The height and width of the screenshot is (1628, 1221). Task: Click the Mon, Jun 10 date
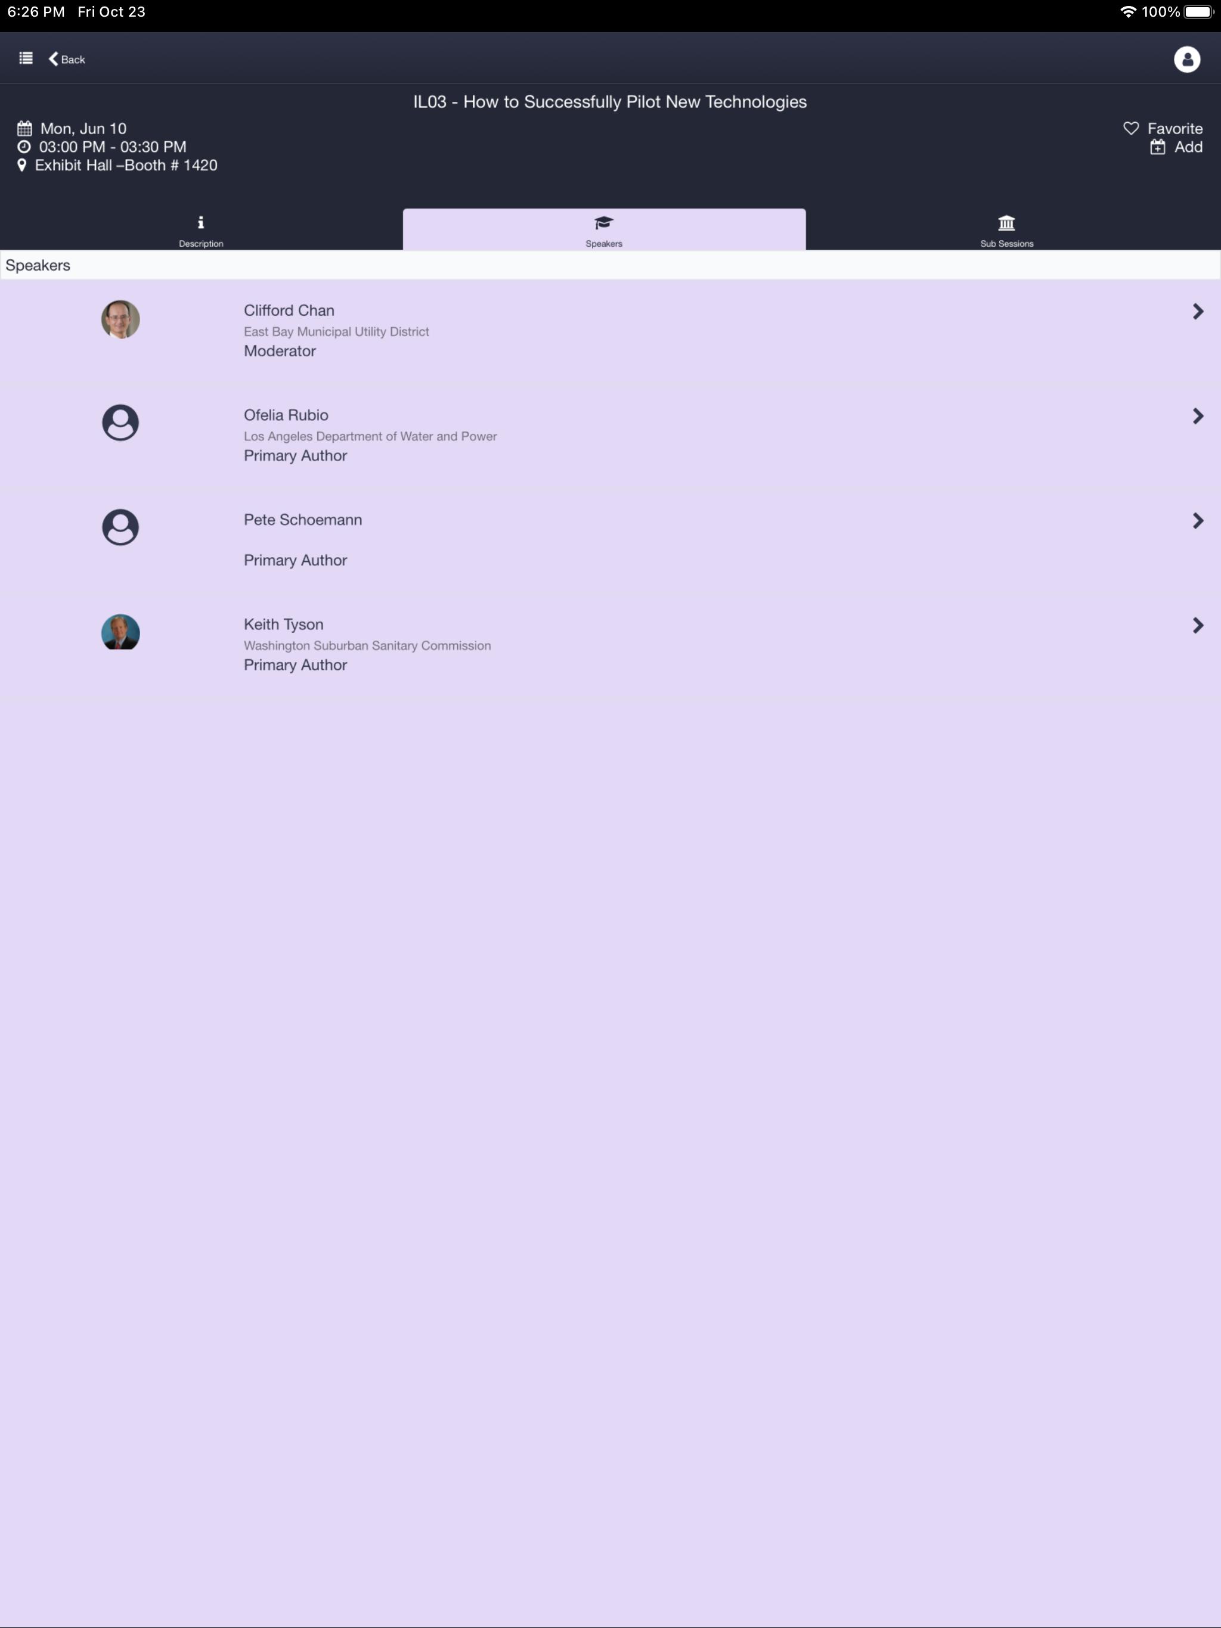point(83,129)
